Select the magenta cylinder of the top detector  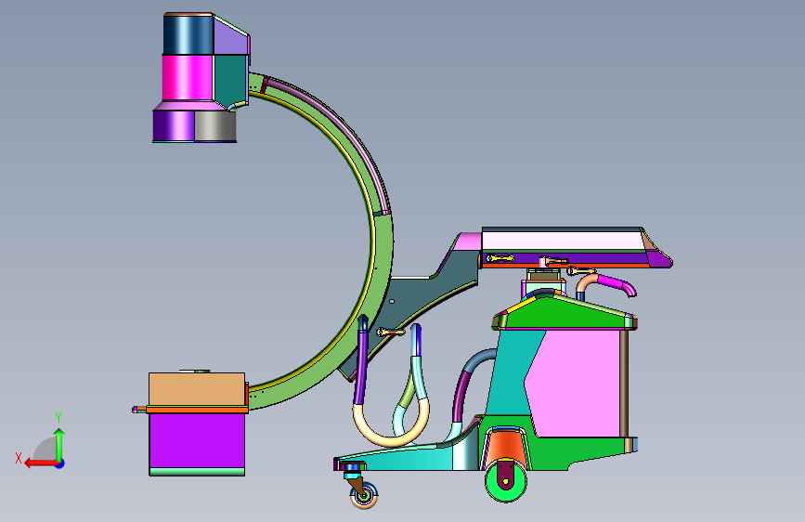(188, 78)
